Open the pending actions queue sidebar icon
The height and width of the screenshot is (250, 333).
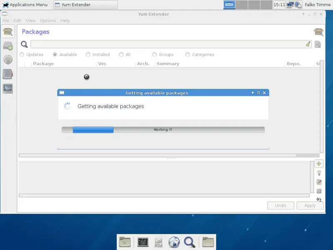pyautogui.click(x=8, y=46)
